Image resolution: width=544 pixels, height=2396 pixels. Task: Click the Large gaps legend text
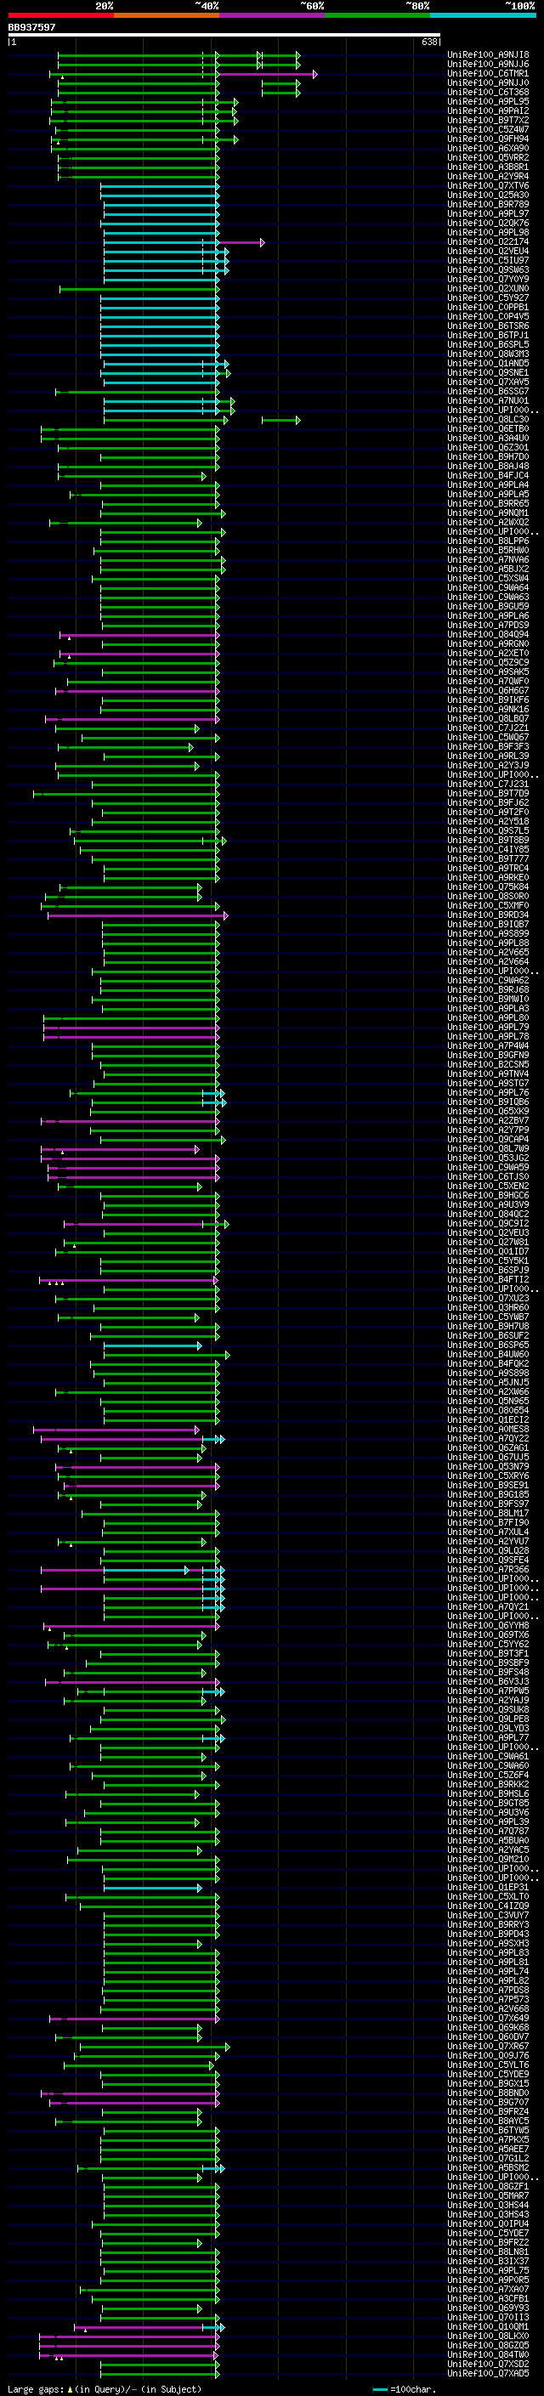tap(105, 2388)
